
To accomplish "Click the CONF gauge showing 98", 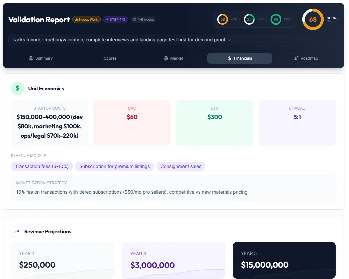I will click(x=276, y=19).
